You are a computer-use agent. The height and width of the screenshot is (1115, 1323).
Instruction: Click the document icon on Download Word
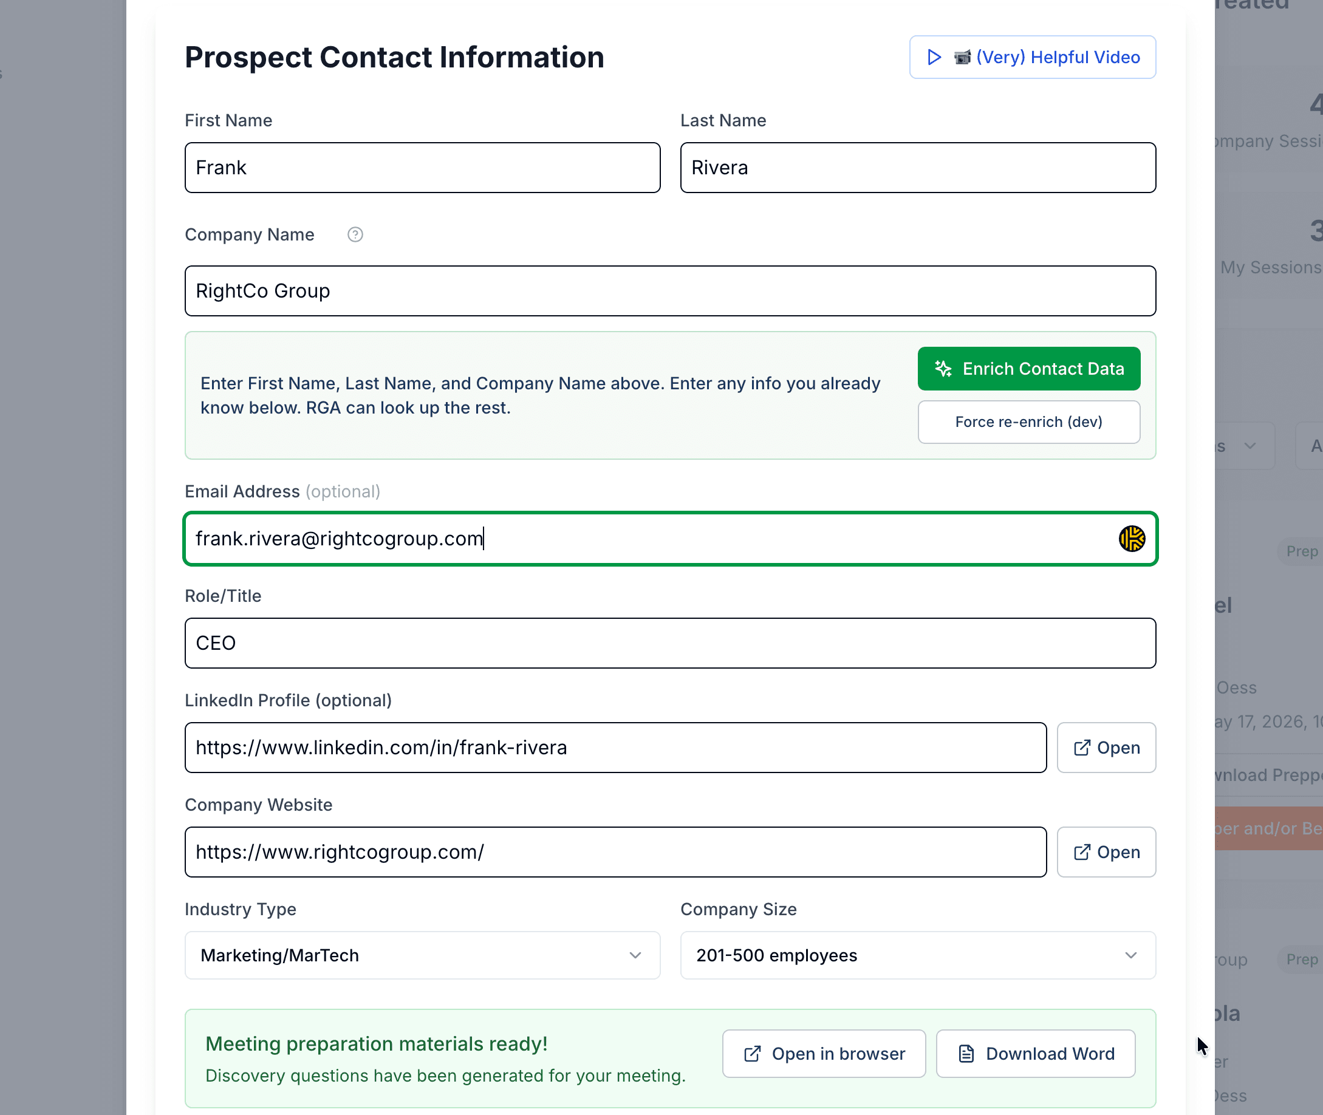(x=966, y=1054)
